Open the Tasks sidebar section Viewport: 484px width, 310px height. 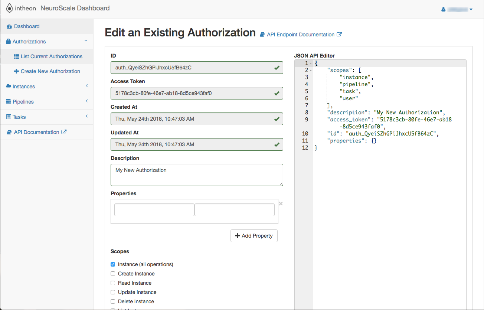coord(47,117)
